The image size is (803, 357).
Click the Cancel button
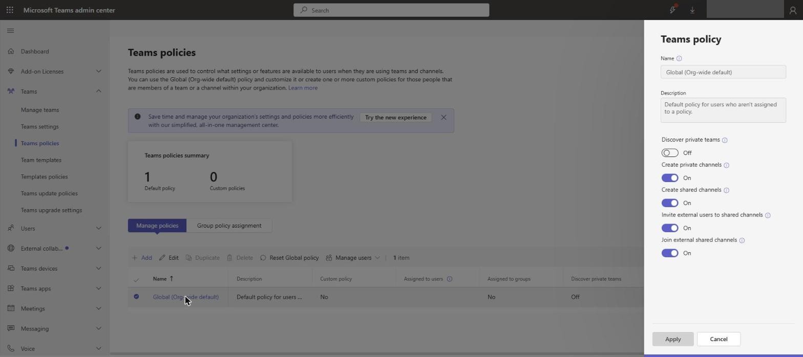(x=719, y=339)
